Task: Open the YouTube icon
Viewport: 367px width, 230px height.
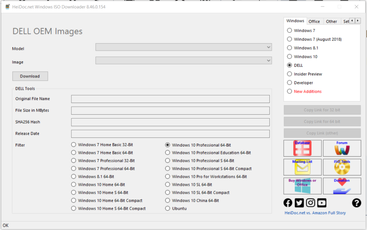Action: pos(322,203)
